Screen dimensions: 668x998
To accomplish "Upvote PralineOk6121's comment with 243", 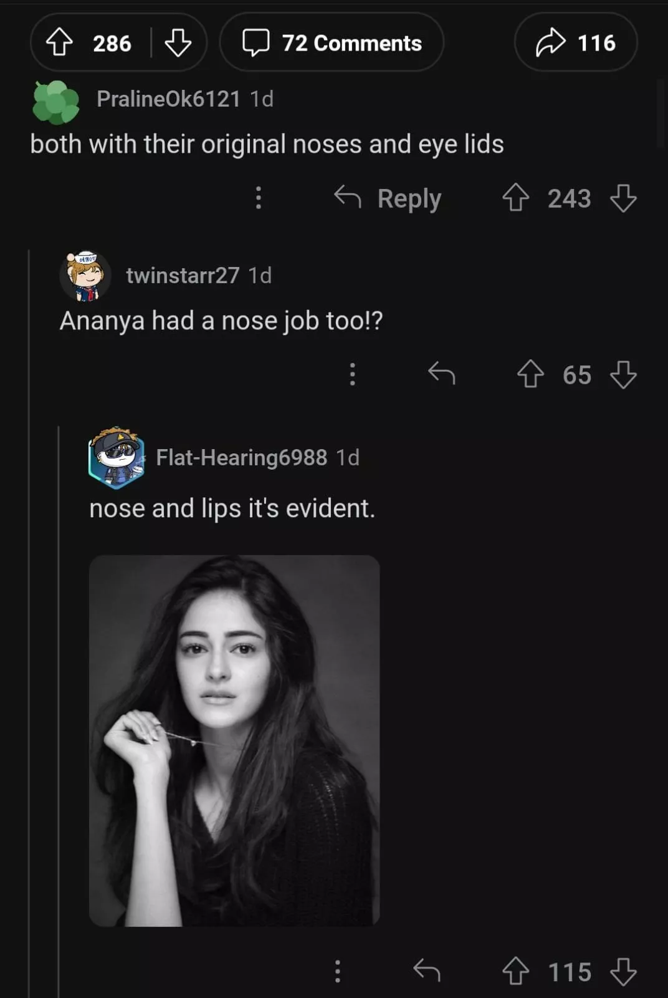I will point(516,198).
